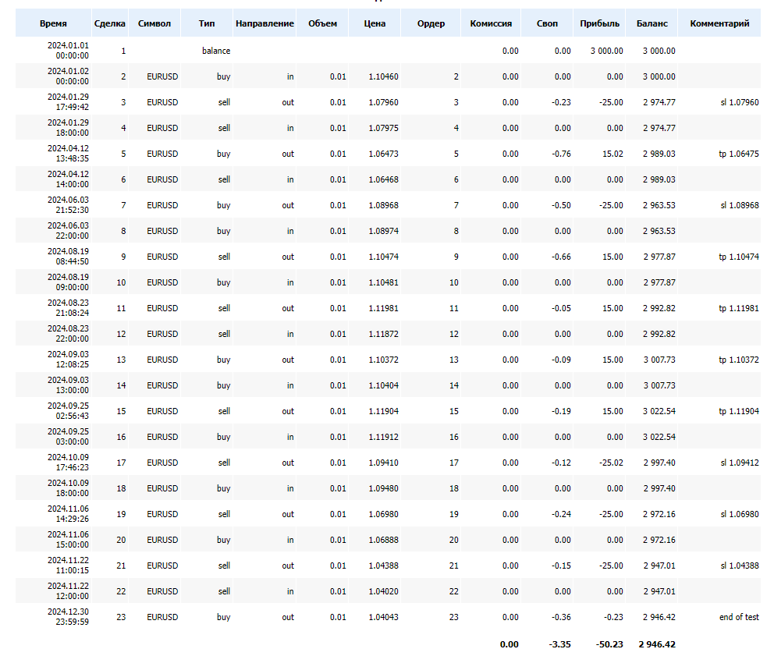Click total commission 0.00 in bold
Viewport: 774px width, 656px height.
click(509, 644)
